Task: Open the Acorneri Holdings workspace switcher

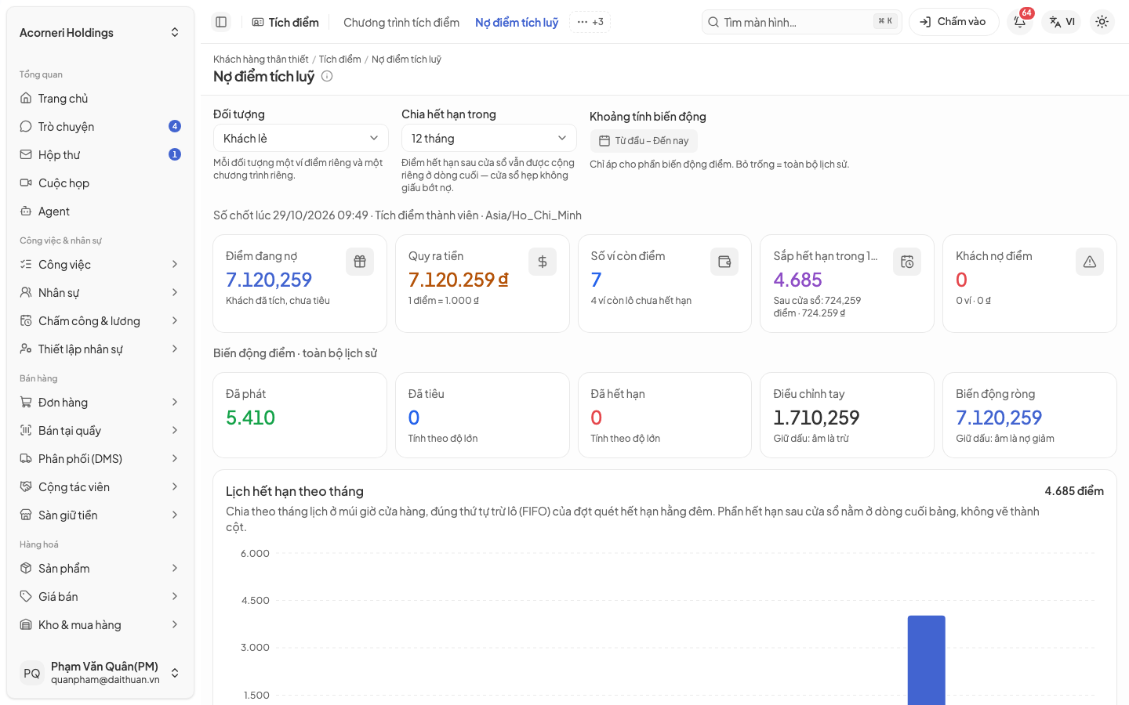Action: 100,33
